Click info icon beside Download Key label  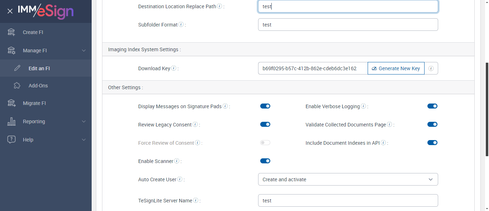coord(174,68)
